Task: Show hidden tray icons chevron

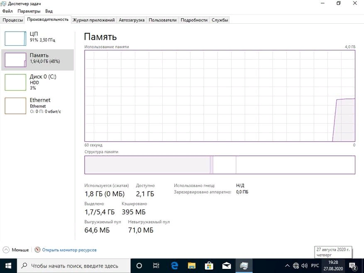Action: 287,266
